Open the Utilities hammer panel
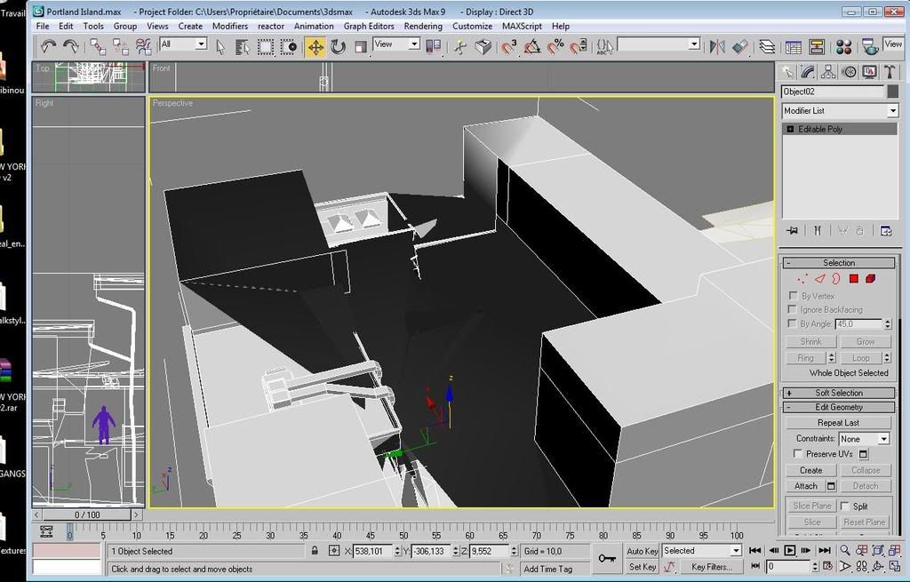910x582 pixels. pyautogui.click(x=890, y=72)
